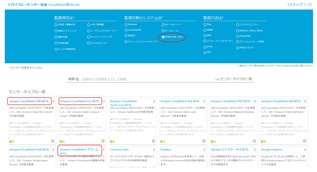
Task: Click performance impact bars on EBS card
Action: tap(12, 142)
